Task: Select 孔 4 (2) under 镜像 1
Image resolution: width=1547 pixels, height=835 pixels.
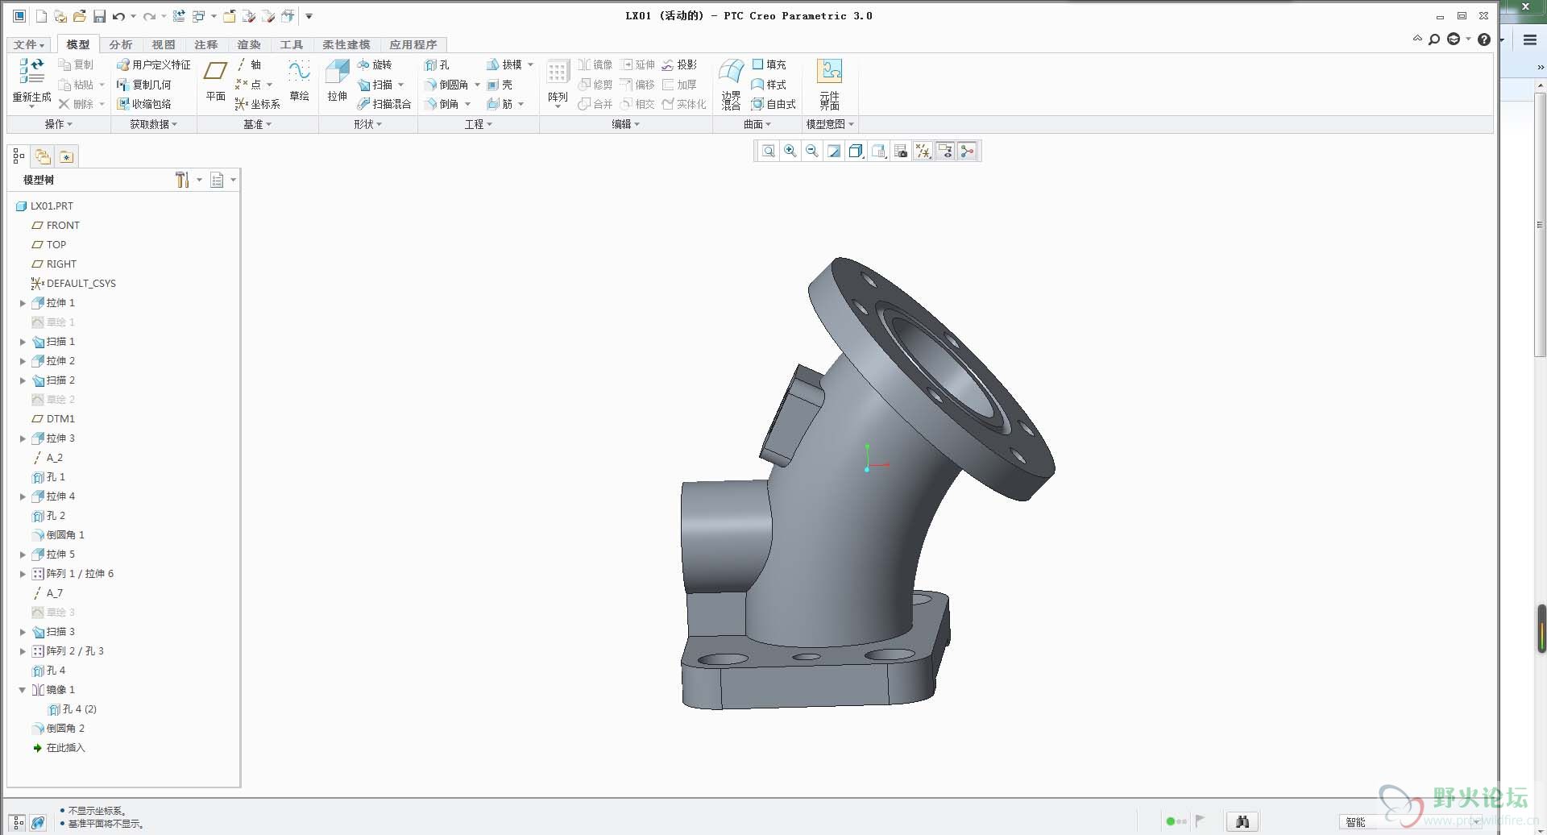Action: pyautogui.click(x=73, y=709)
